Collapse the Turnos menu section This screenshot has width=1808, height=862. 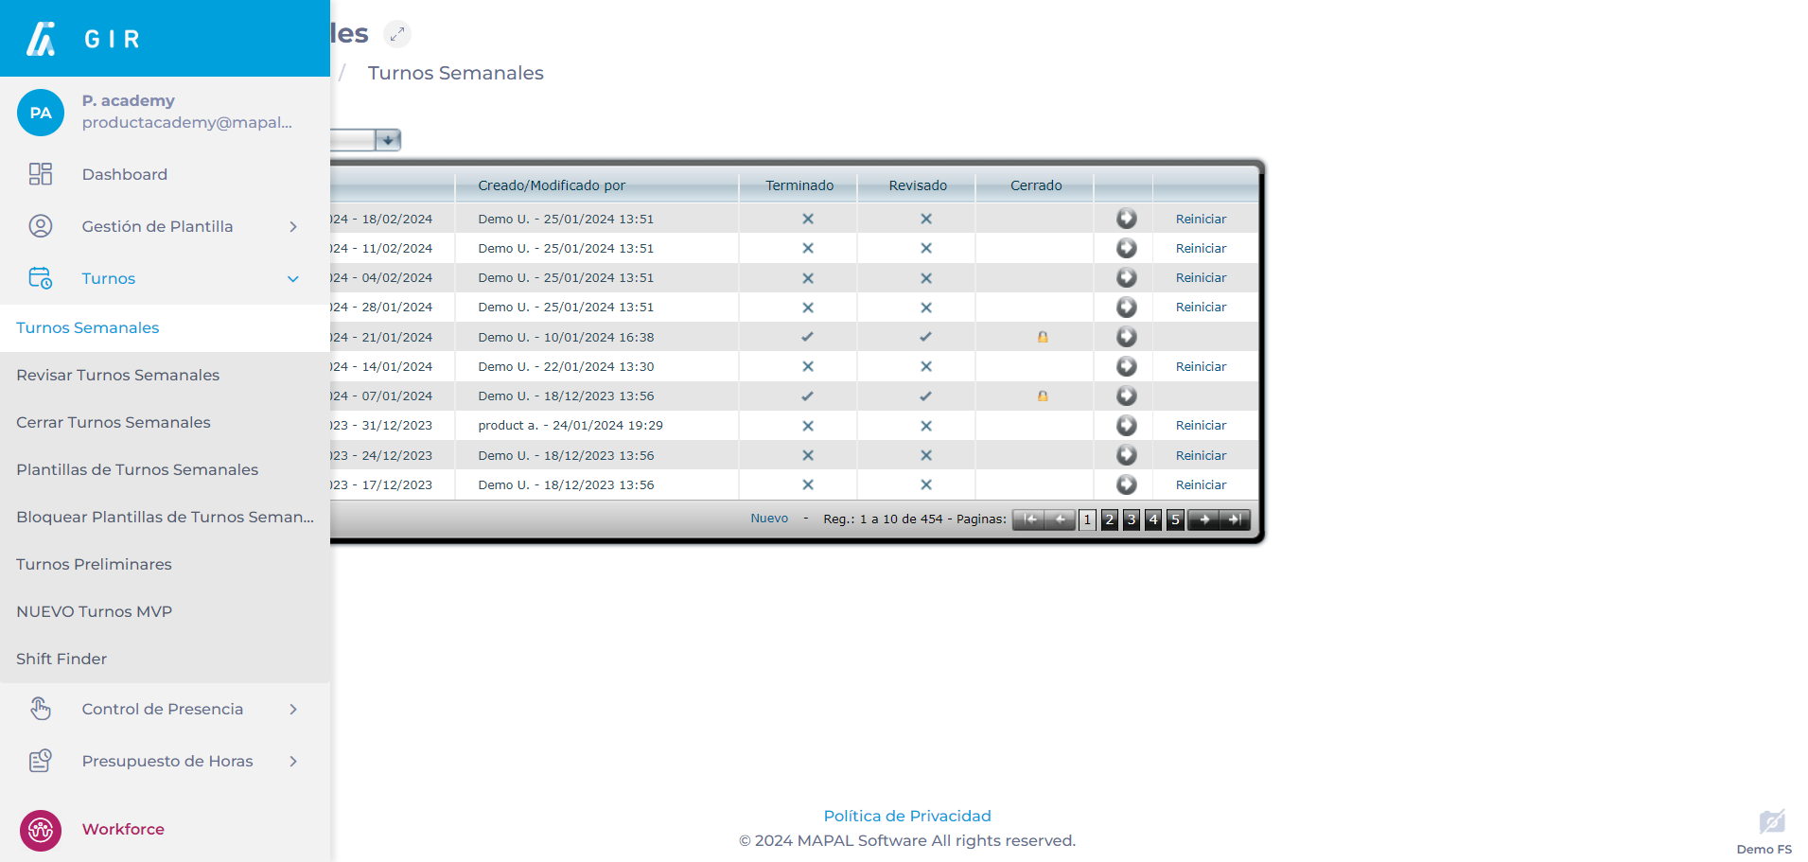[293, 278]
